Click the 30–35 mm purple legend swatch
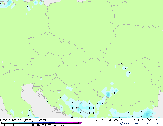This screenshot has width=163, height=126. coord(58,123)
